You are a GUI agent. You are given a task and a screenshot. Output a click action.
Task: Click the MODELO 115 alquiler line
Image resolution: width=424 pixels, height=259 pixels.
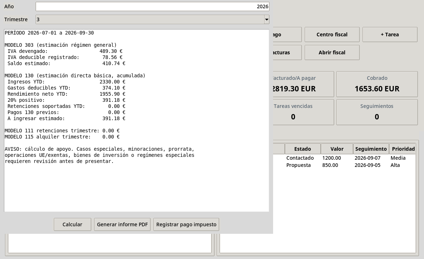(x=62, y=137)
